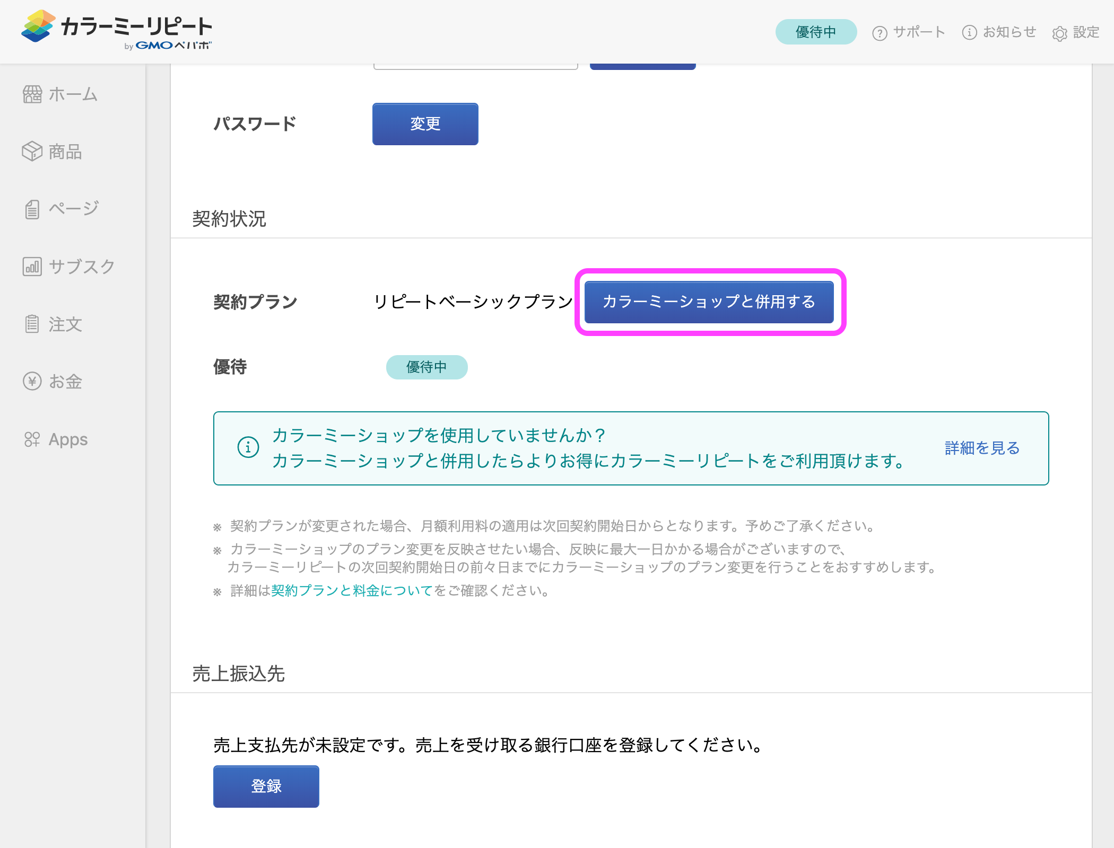Click the カラーミーリピート logo
The image size is (1114, 848).
click(x=117, y=30)
